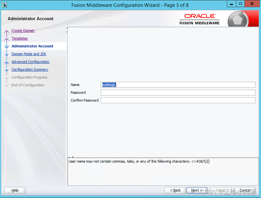
Task: Go to the Templates step
Action: [x=20, y=38]
